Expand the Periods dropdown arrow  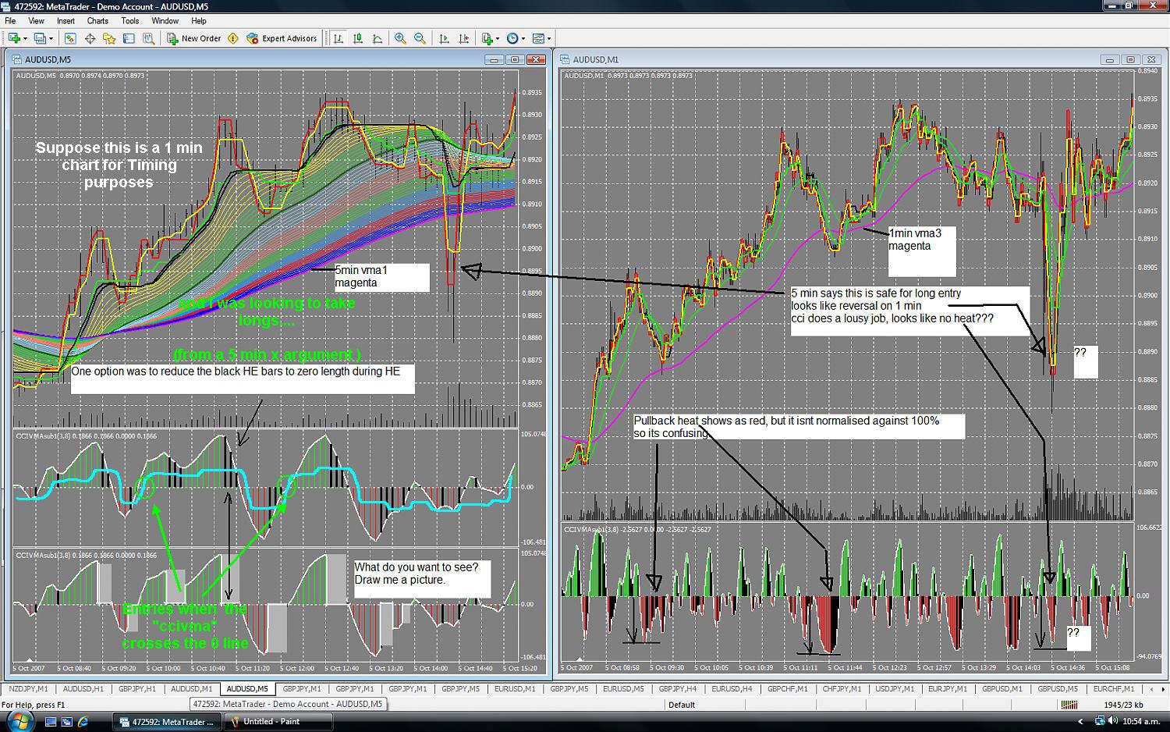click(523, 38)
